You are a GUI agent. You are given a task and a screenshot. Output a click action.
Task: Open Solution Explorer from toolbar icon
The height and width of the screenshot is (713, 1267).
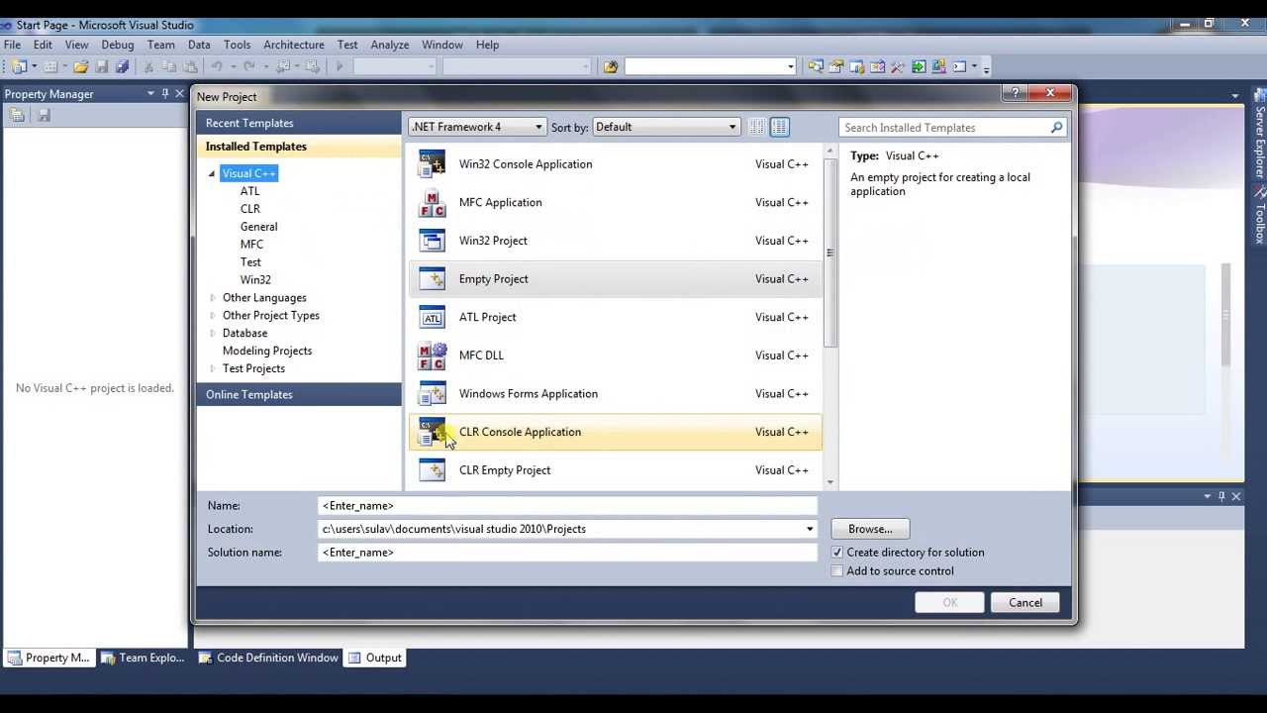(816, 66)
